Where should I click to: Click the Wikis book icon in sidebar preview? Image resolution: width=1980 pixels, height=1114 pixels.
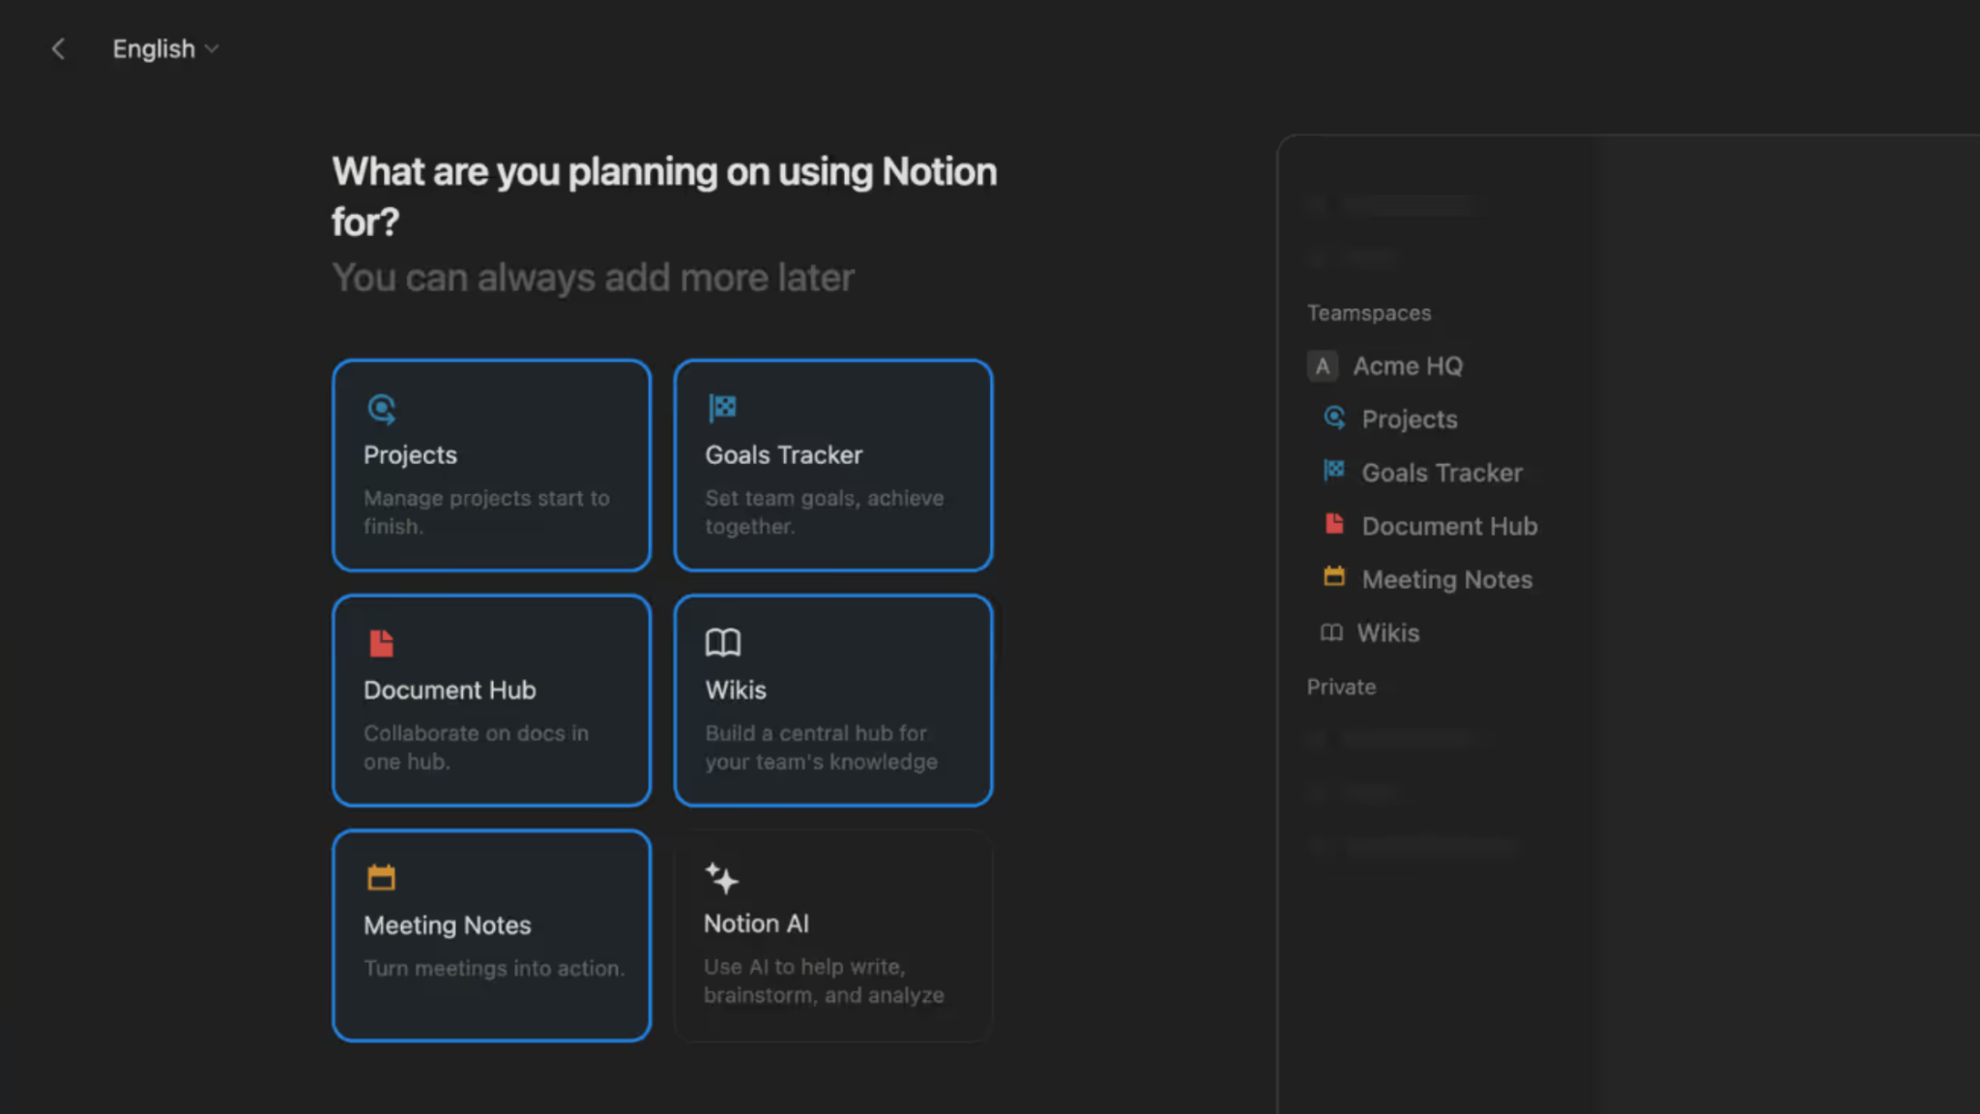(x=1331, y=632)
